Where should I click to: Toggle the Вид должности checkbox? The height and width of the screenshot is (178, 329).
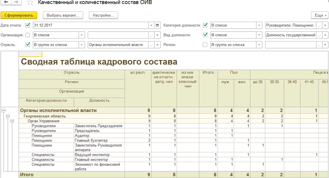click(x=205, y=35)
